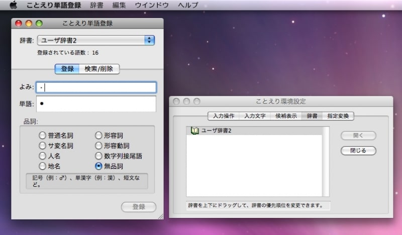Zoom ことえり単語登録 window with green button
402x235 pixels.
pos(39,23)
